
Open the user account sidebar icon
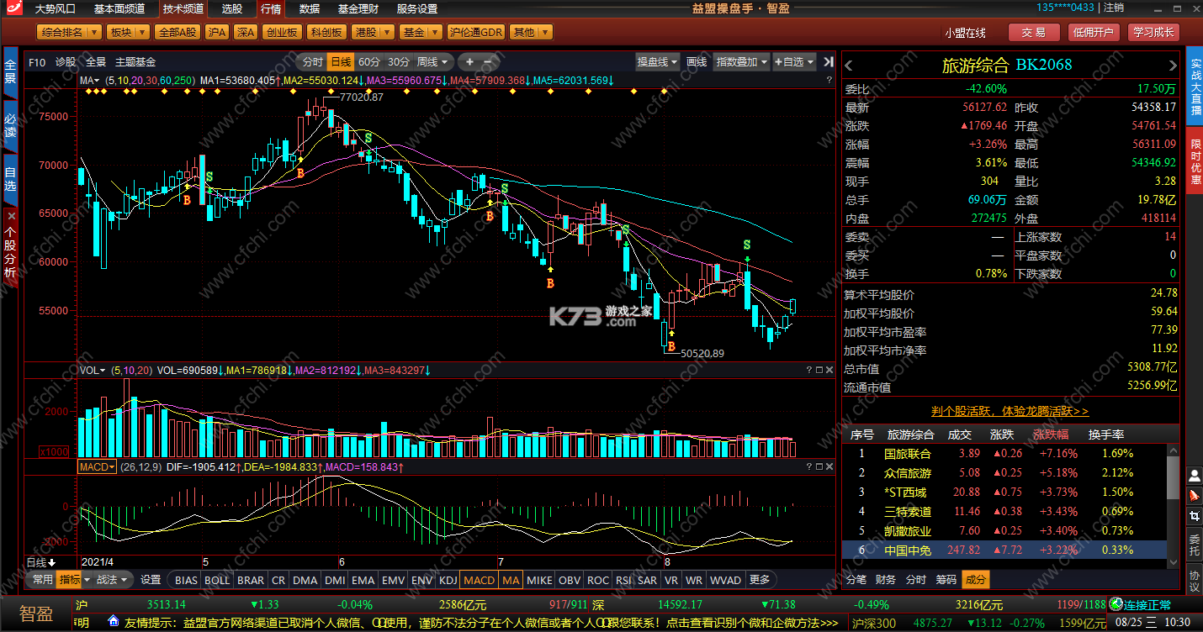coord(1194,476)
